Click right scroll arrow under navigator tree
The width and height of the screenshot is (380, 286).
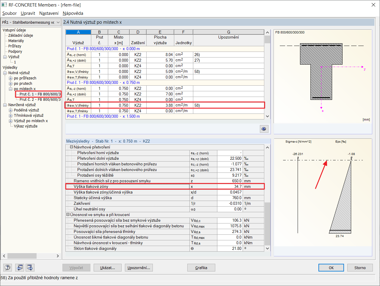tap(58, 256)
